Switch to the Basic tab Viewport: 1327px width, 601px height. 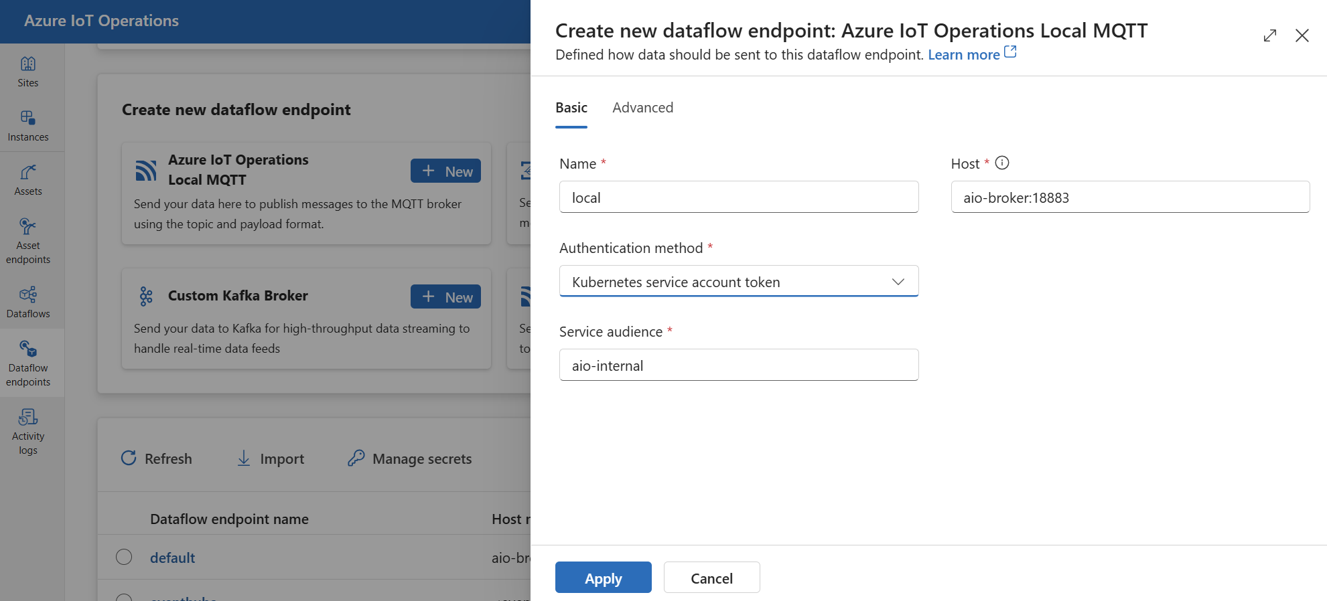coord(571,108)
